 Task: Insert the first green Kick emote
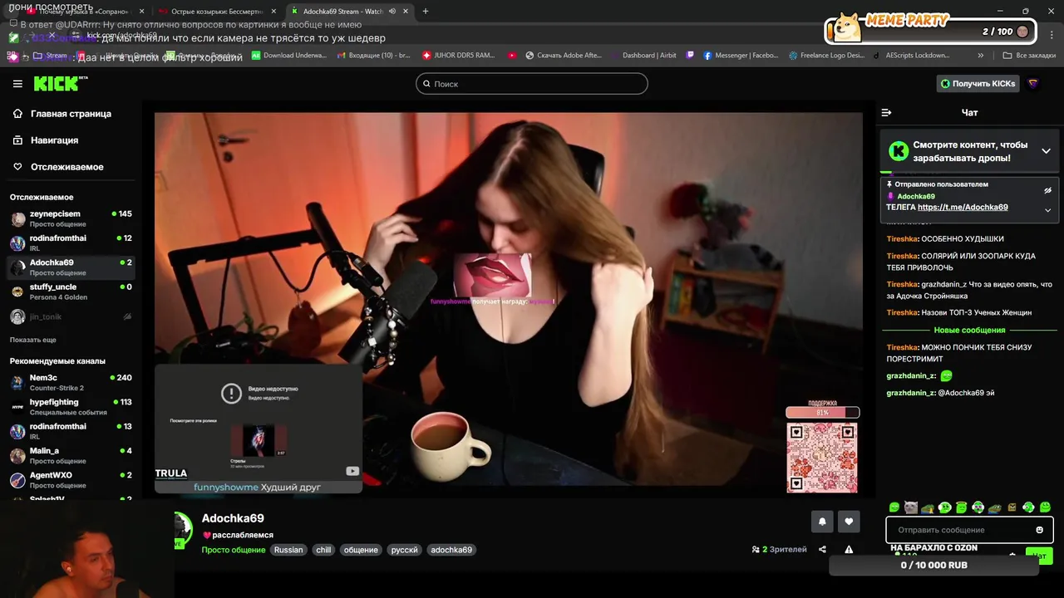coord(894,507)
